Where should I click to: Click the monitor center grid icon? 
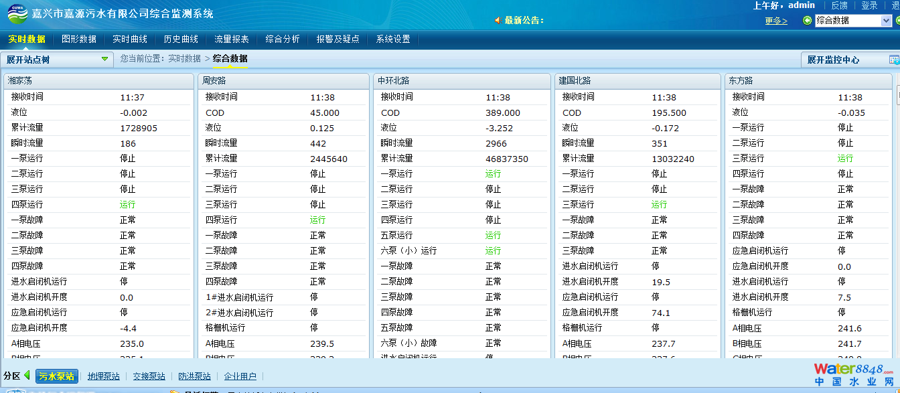tap(894, 60)
